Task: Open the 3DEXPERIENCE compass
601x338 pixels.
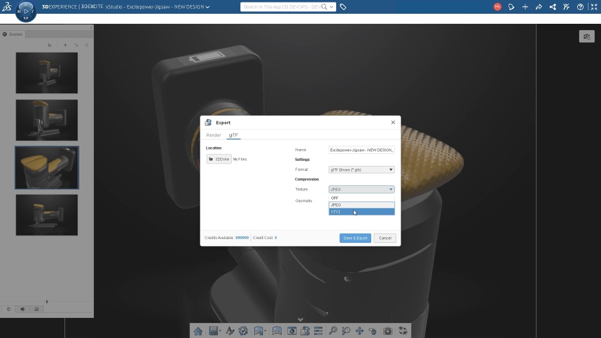Action: (26, 11)
